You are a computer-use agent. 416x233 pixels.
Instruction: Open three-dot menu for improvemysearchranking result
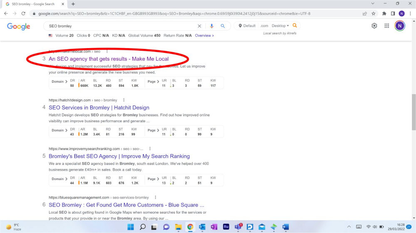point(150,149)
